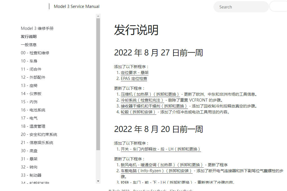Select 发行说明 in the sidebar
The width and height of the screenshot is (287, 191).
(x=29, y=37)
